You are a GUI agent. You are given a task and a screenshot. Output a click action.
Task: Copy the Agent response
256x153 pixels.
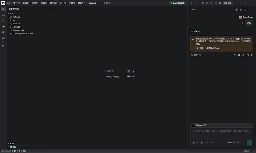(x=243, y=56)
